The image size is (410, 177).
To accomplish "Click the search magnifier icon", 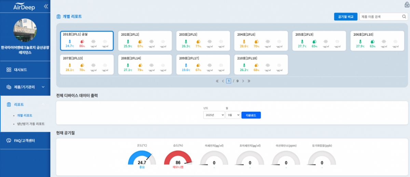I will click(x=404, y=16).
